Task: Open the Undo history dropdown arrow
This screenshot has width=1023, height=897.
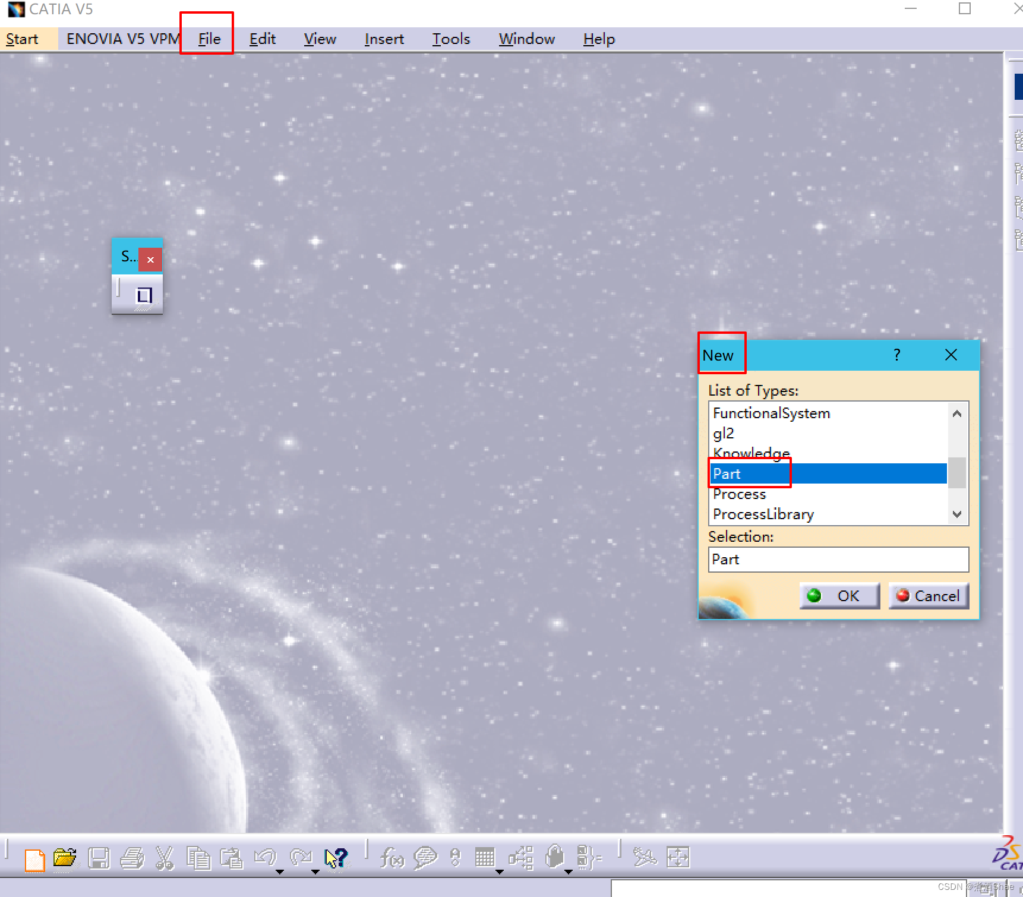Action: [280, 872]
